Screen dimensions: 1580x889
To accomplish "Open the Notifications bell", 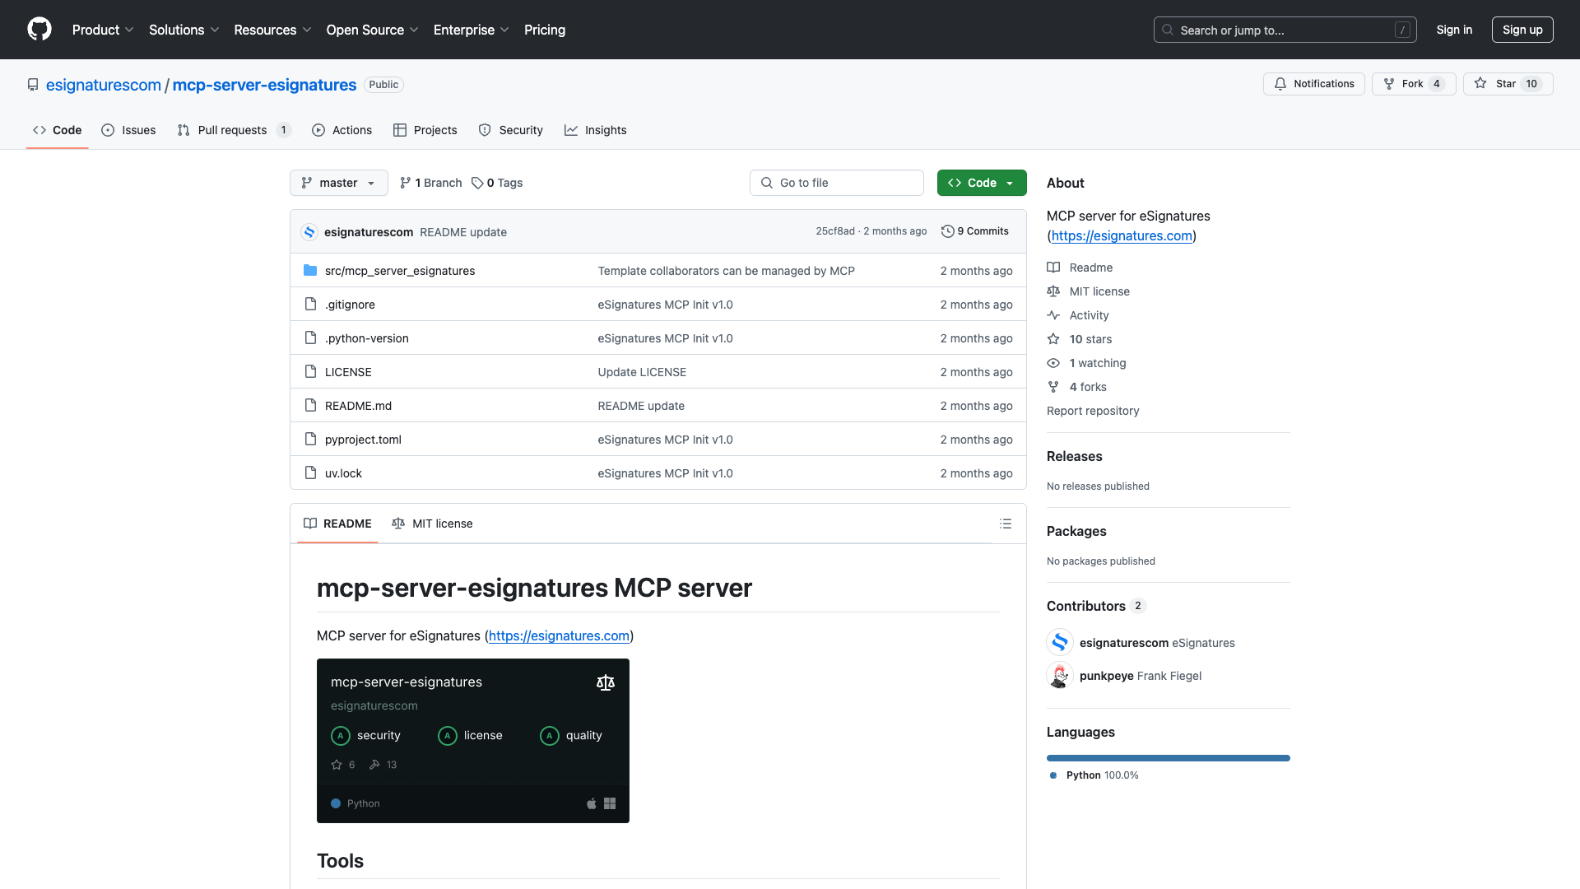I will click(x=1281, y=83).
